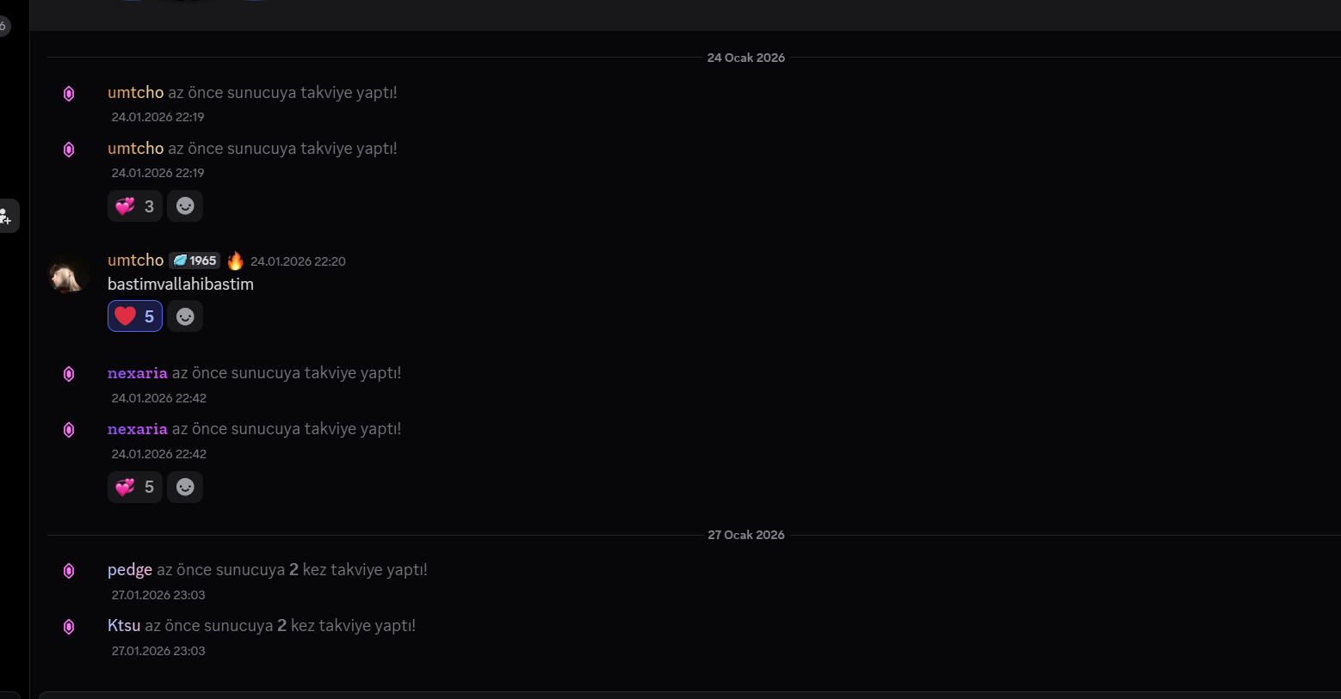The width and height of the screenshot is (1341, 699).
Task: Toggle sparkling hearts reaction with 5 under nexaria
Action: coord(135,487)
